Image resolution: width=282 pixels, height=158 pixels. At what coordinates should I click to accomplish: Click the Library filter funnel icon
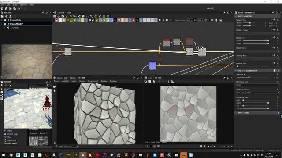[x=48, y=86]
